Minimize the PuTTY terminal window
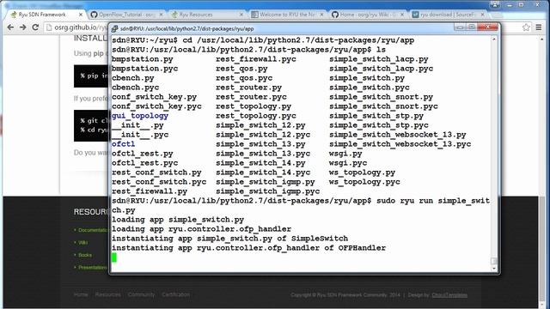The width and height of the screenshot is (550, 309). [x=460, y=27]
